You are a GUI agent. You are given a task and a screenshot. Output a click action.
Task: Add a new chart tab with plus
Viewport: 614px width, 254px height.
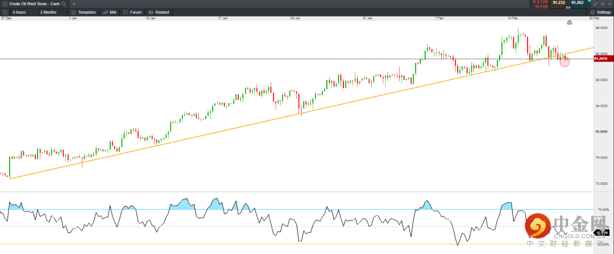74,3
